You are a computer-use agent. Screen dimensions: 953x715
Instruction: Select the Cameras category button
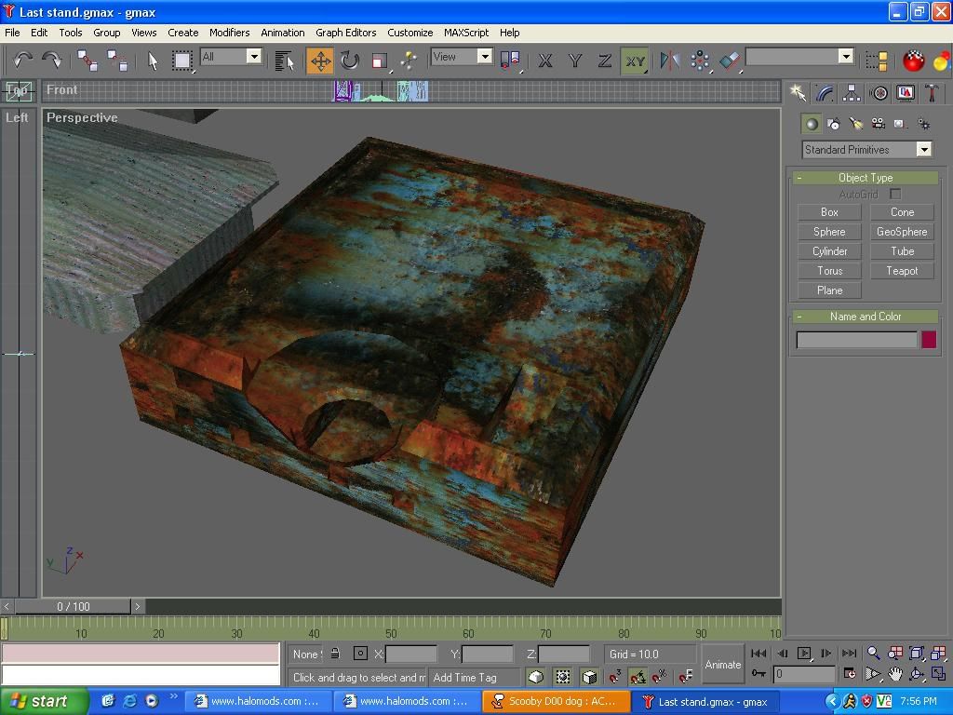(x=879, y=124)
